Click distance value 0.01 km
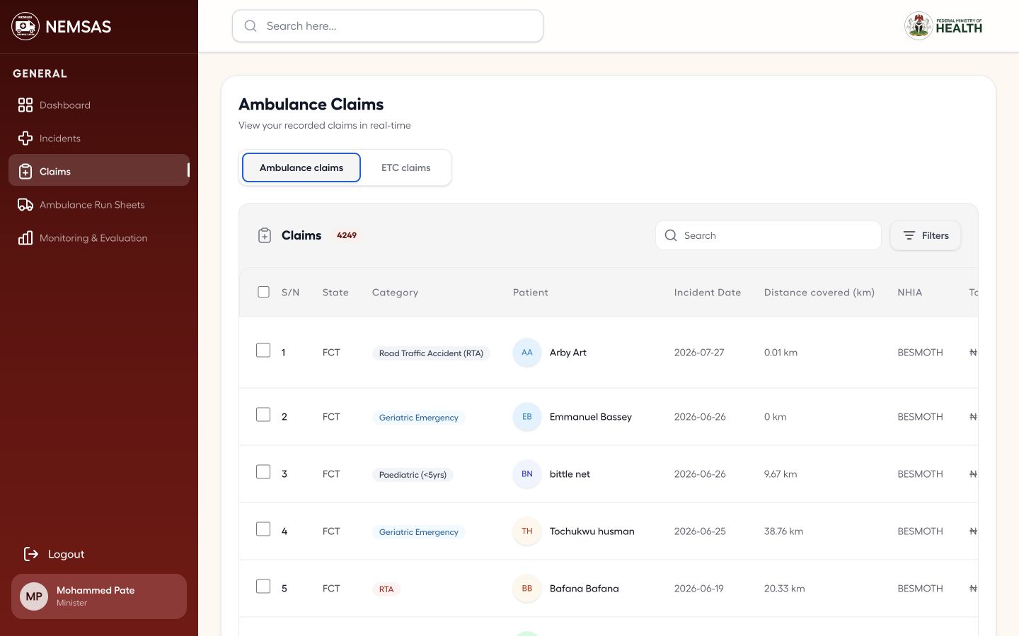Screen dimensions: 1019x636 (781, 353)
